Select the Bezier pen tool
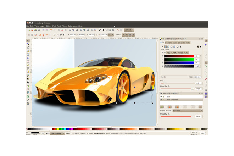Image resolution: width=234 pixels, height=156 pixels. [x=28, y=76]
